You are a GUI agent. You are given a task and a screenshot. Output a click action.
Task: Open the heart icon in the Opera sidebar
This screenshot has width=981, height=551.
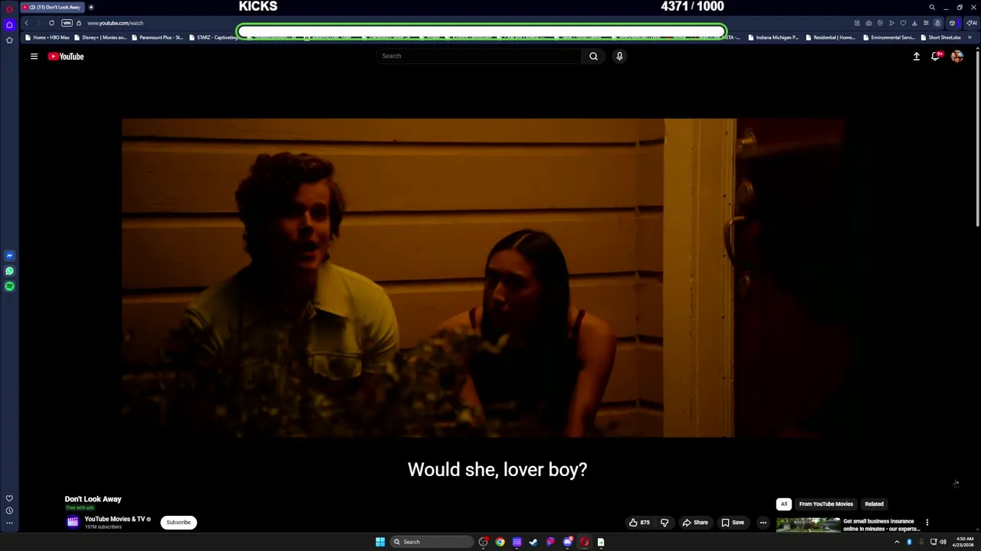[9, 498]
